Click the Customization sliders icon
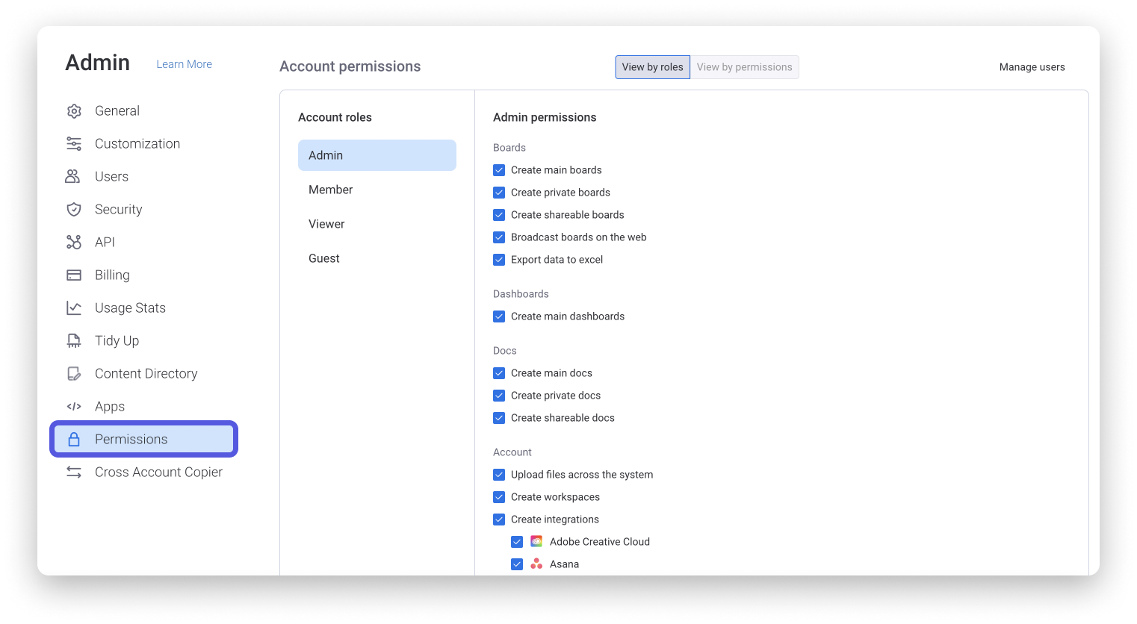Viewport: 1137px width, 624px height. (x=74, y=144)
